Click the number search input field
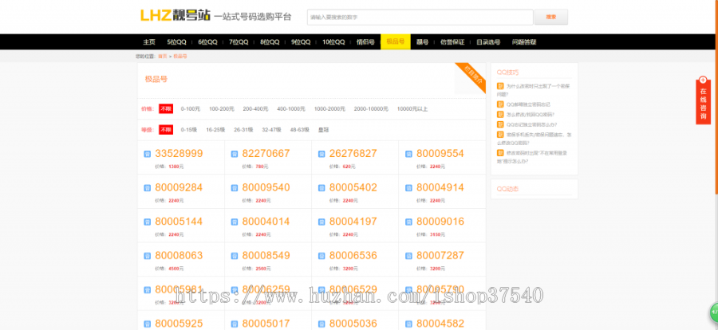 click(x=419, y=17)
